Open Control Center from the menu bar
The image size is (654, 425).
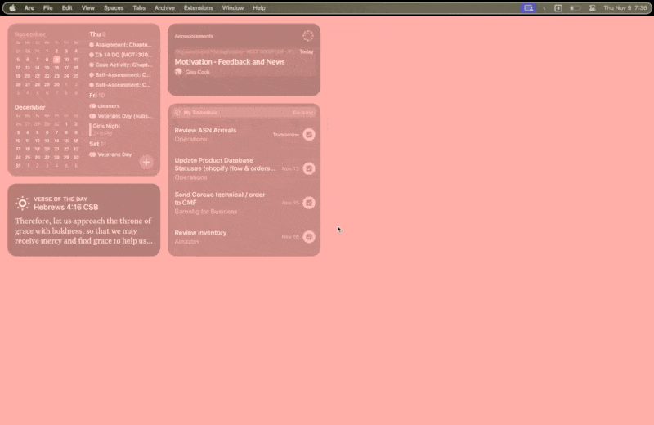click(592, 7)
